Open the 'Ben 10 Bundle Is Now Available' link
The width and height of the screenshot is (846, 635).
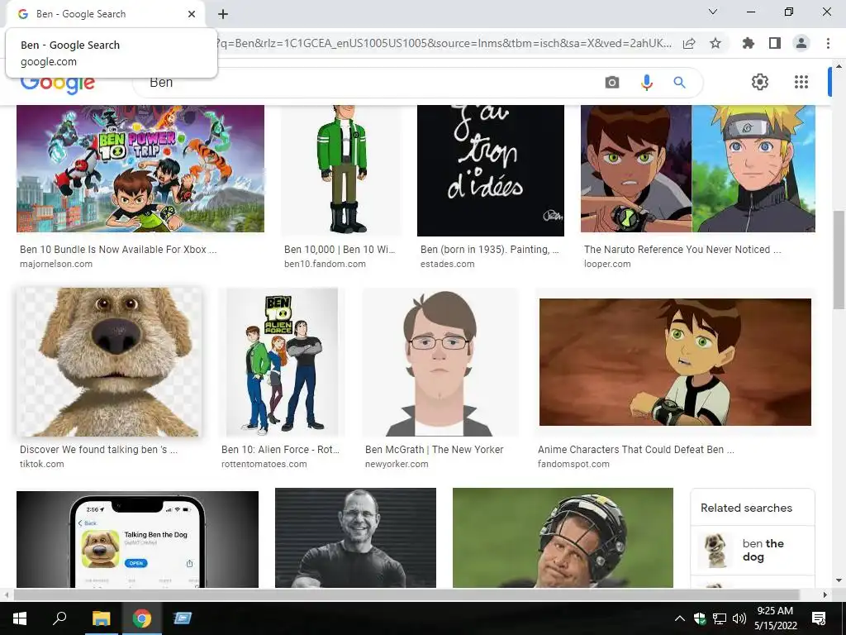tap(118, 250)
